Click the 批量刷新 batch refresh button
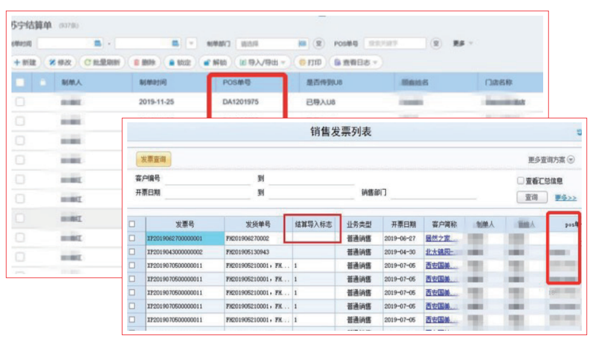 [x=102, y=62]
